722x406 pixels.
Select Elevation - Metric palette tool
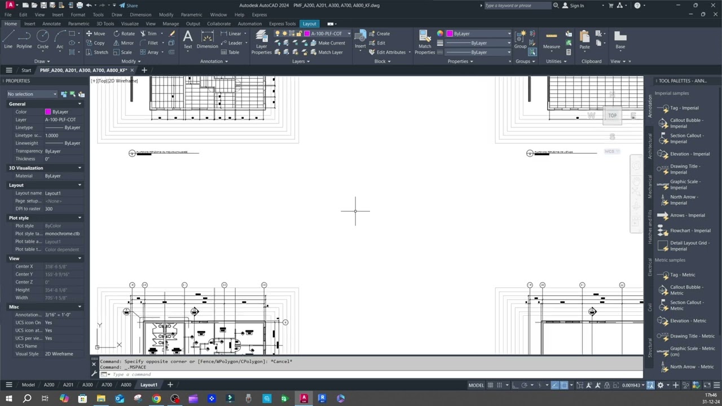682,321
